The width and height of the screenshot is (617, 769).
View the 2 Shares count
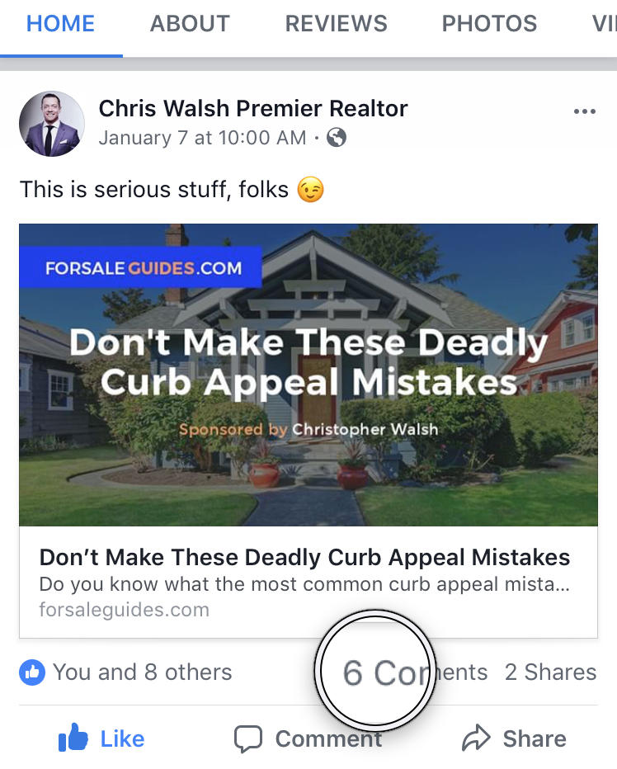551,672
